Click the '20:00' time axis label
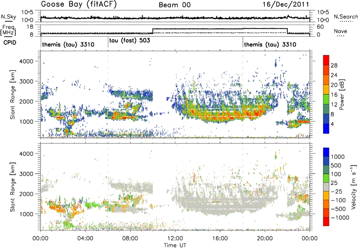Image resolution: width=358 pixels, height=248 pixels. coord(265,239)
